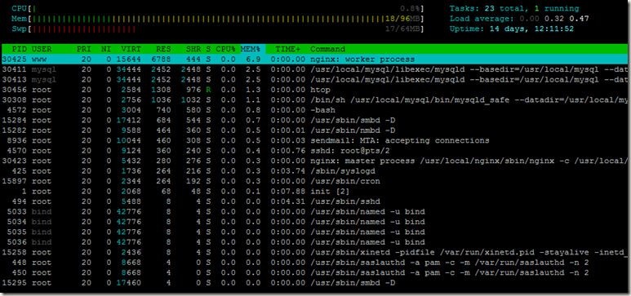Select the mysqld row with PID 30411
This screenshot has height=296, width=631.
[315, 69]
